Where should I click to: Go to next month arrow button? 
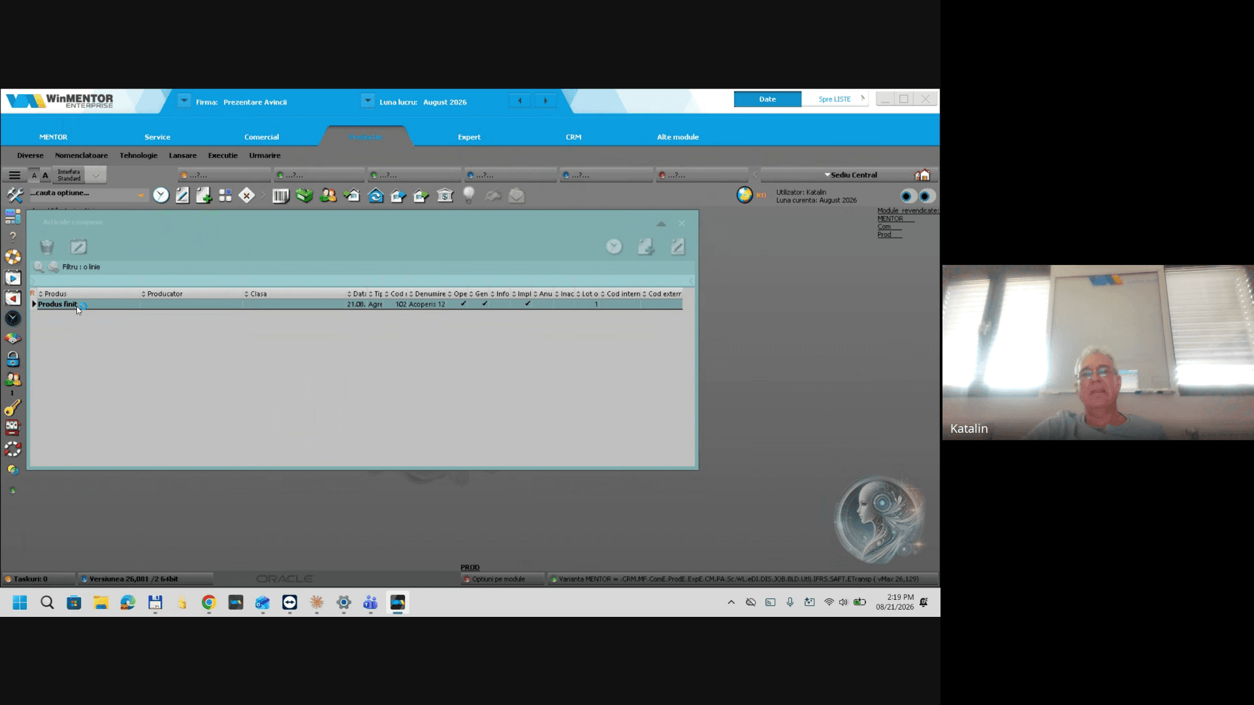click(x=545, y=101)
